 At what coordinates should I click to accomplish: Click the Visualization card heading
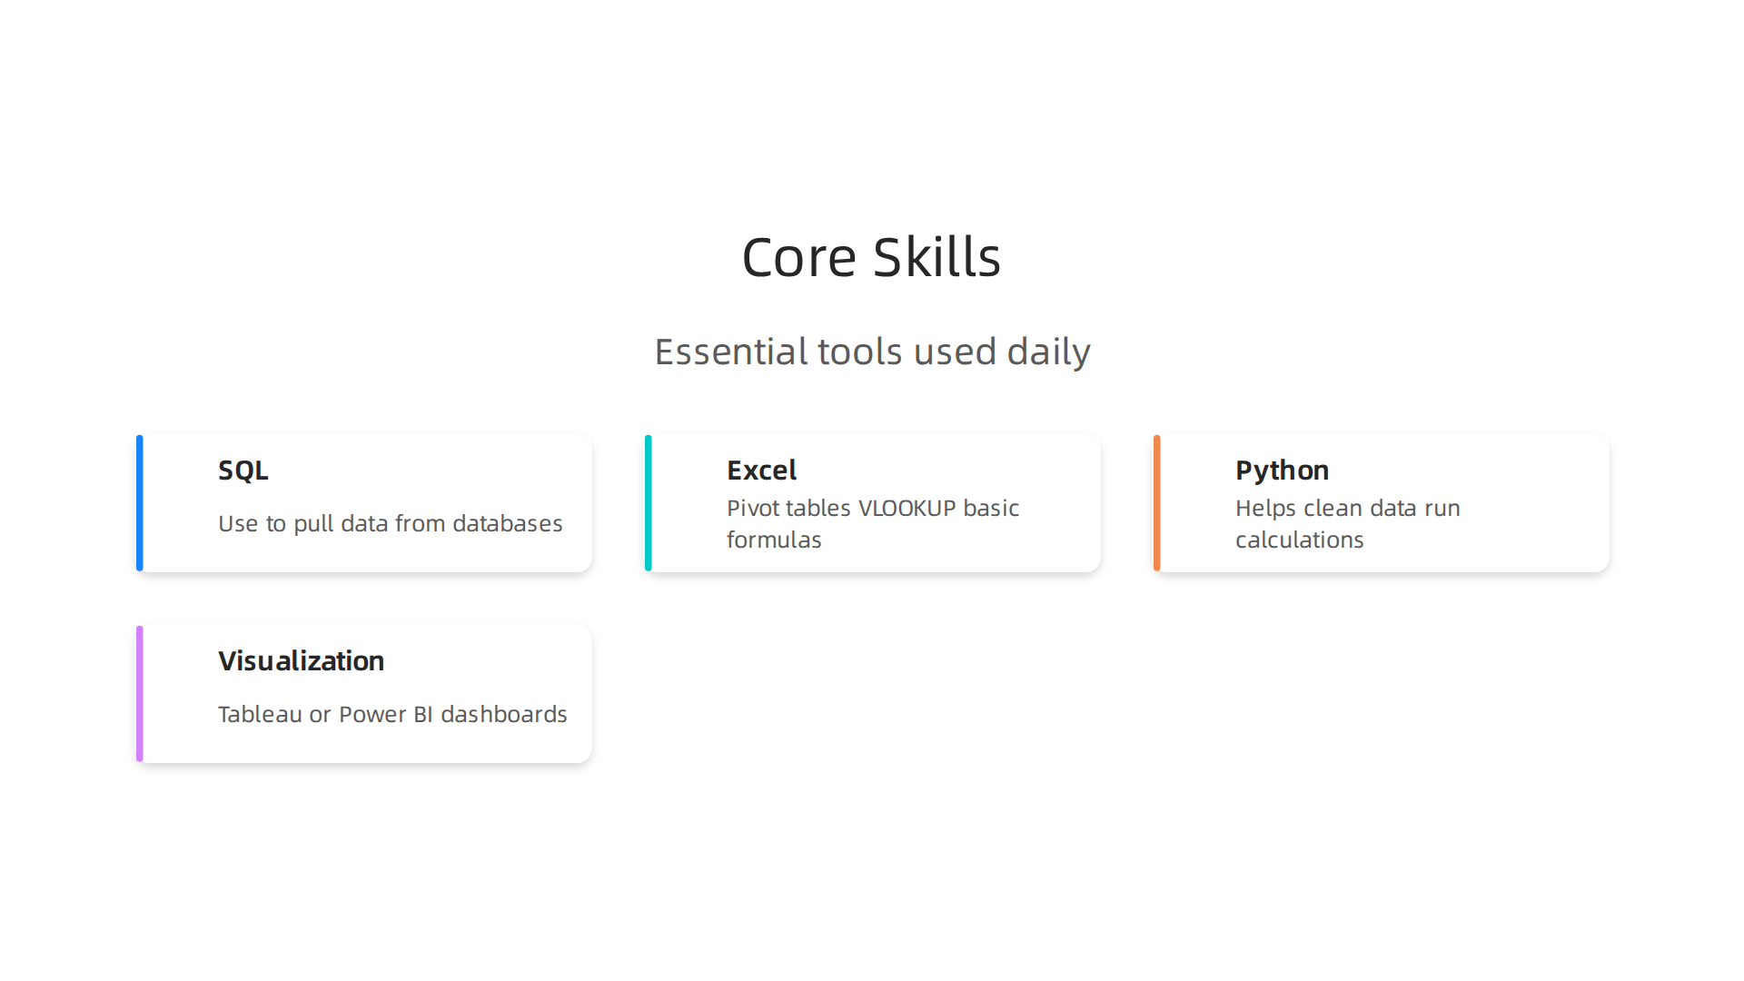coord(301,661)
